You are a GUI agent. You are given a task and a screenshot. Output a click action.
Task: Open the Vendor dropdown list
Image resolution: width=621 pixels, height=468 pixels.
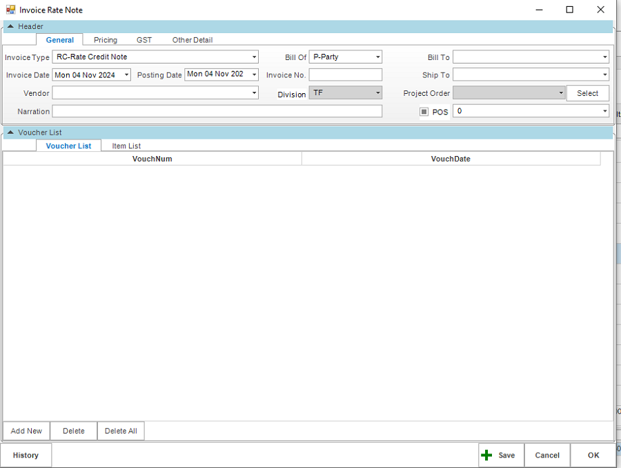click(x=254, y=93)
